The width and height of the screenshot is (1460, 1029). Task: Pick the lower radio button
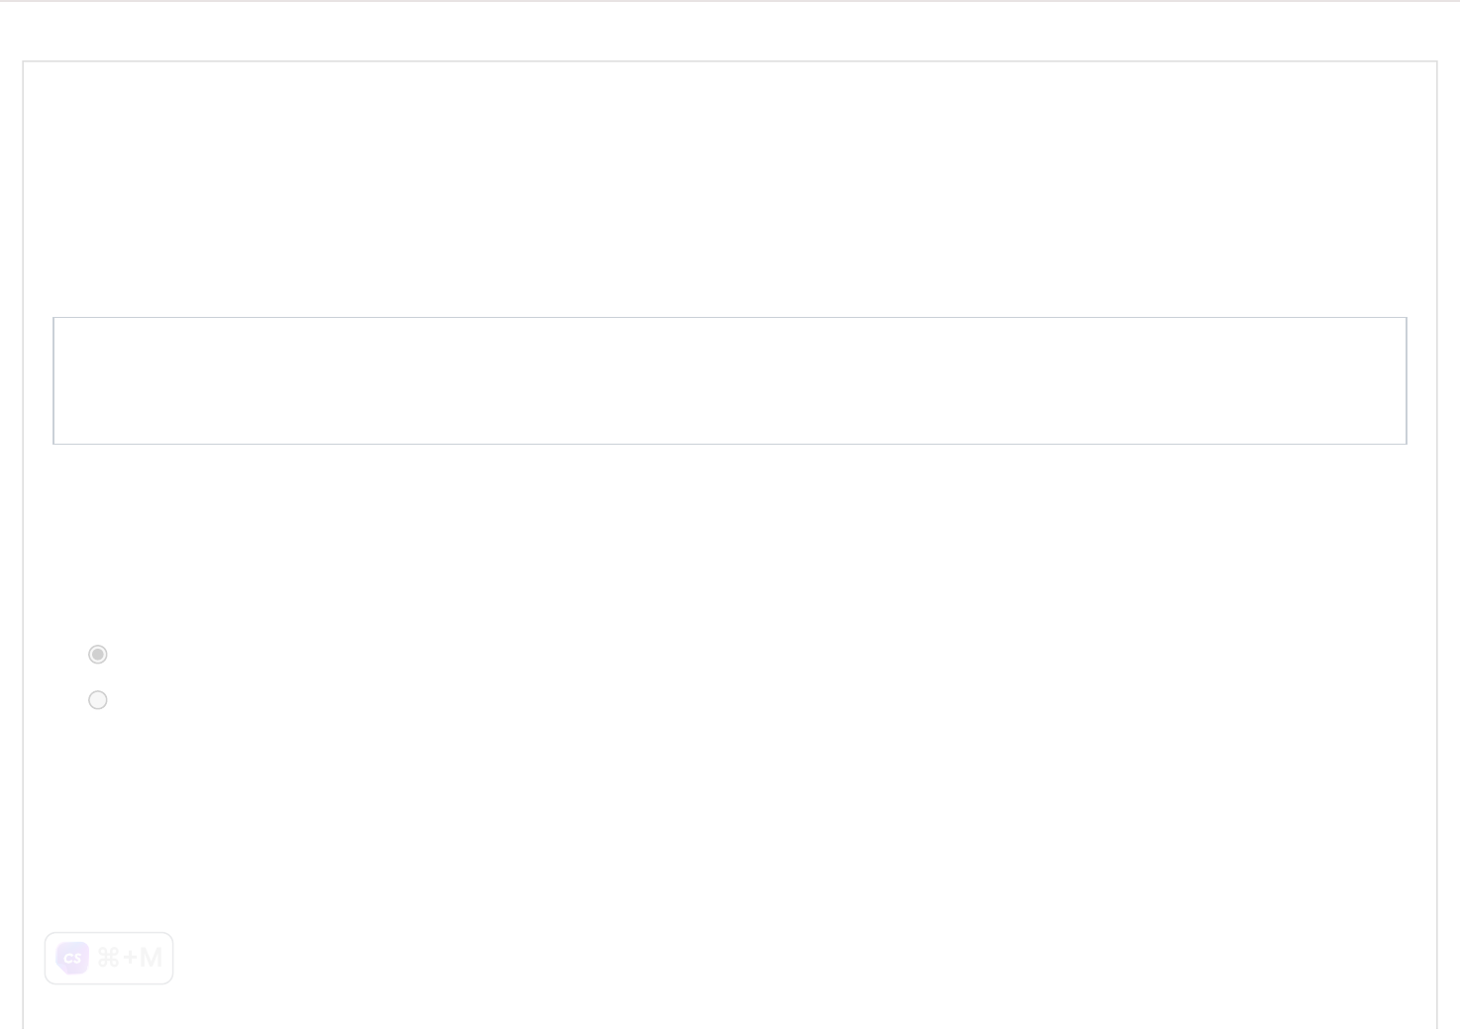pyautogui.click(x=98, y=700)
